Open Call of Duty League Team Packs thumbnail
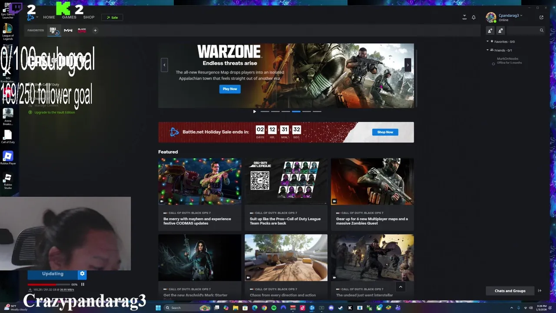 [286, 181]
